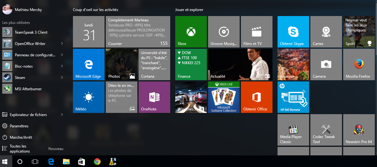Open Windows Store racing cars tile
The height and width of the screenshot is (167, 377).
tap(191, 97)
